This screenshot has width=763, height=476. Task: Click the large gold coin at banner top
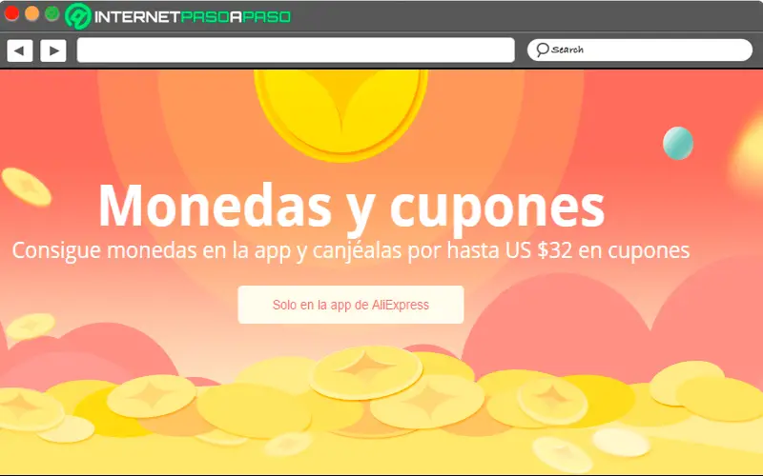(341, 113)
